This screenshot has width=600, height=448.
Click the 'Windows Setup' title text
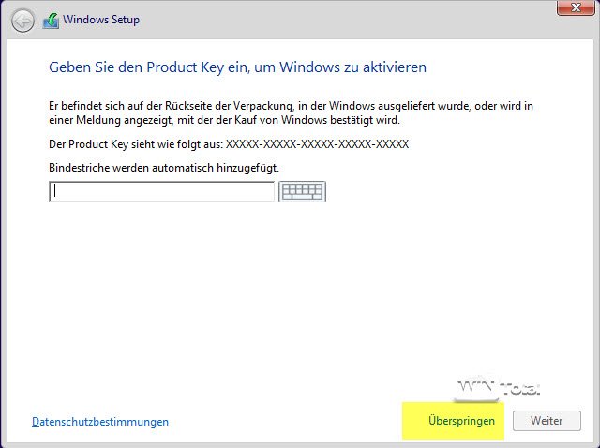101,20
